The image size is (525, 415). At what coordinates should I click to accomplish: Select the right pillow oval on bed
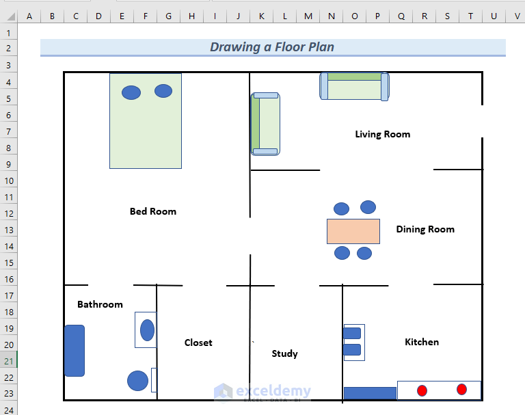(163, 91)
